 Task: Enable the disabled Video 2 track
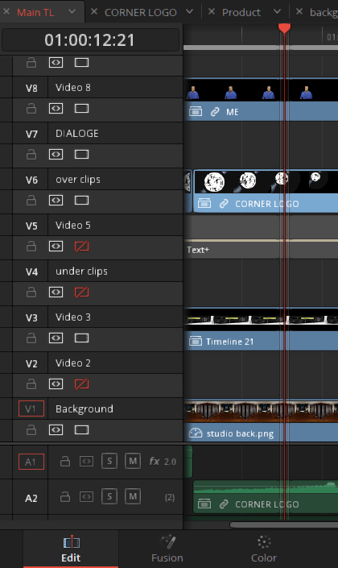pos(81,384)
